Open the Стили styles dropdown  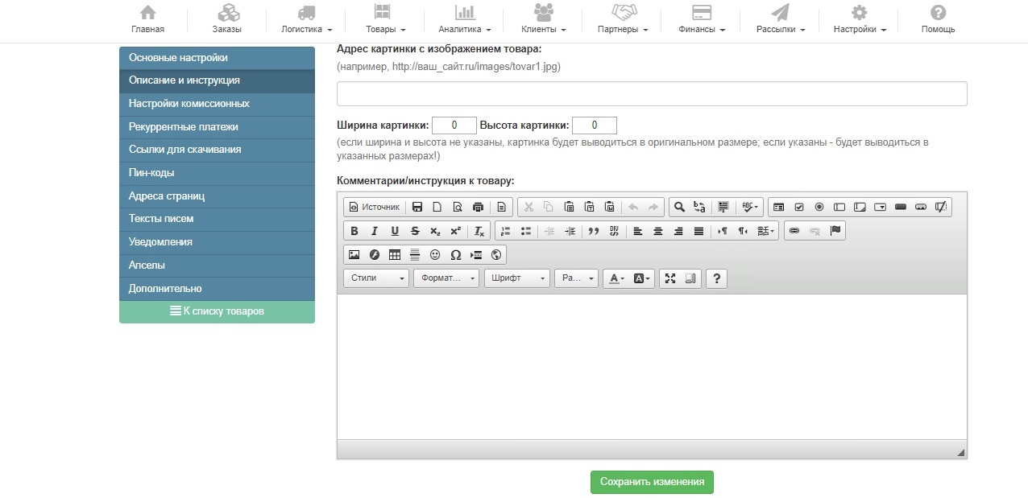[x=376, y=278]
